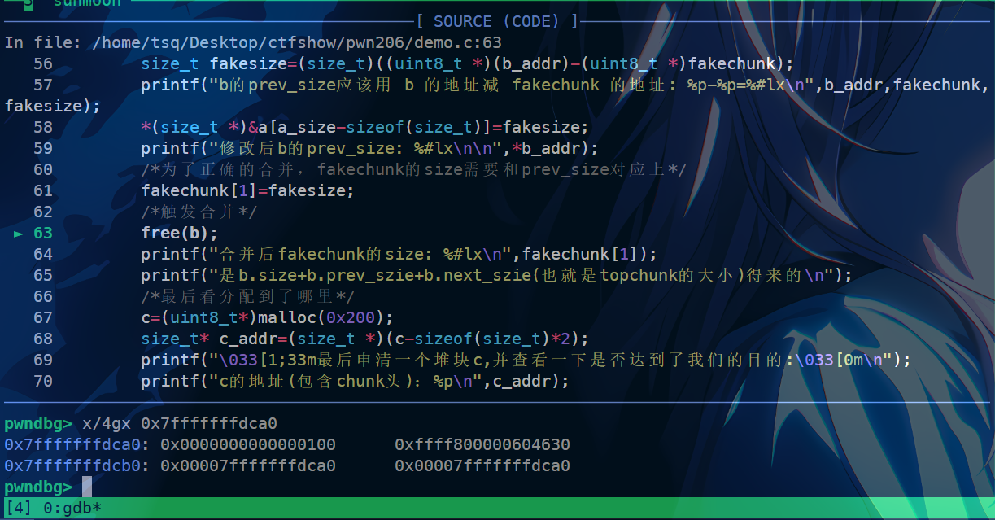Click the printf mentioning "b.size+b.prev_szie+b.next_szie"
The height and width of the screenshot is (520, 995).
click(496, 275)
